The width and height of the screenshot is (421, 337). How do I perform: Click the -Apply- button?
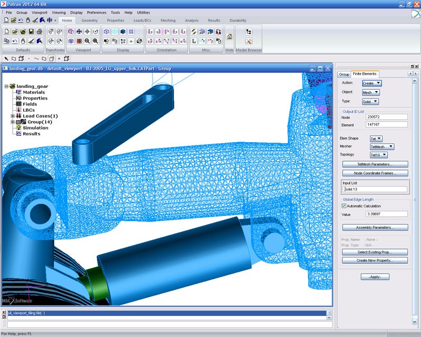pyautogui.click(x=375, y=277)
